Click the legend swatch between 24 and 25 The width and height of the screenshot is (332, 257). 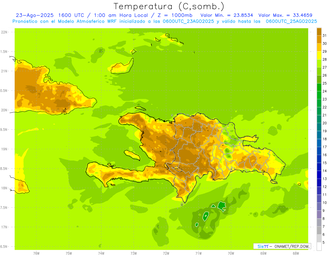click(319, 87)
